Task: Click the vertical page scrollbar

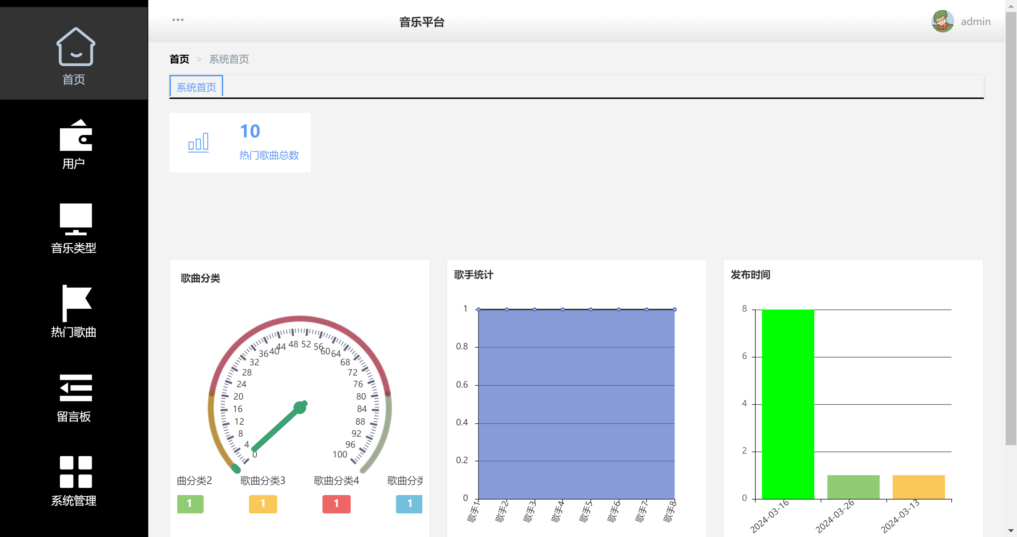Action: point(1010,229)
